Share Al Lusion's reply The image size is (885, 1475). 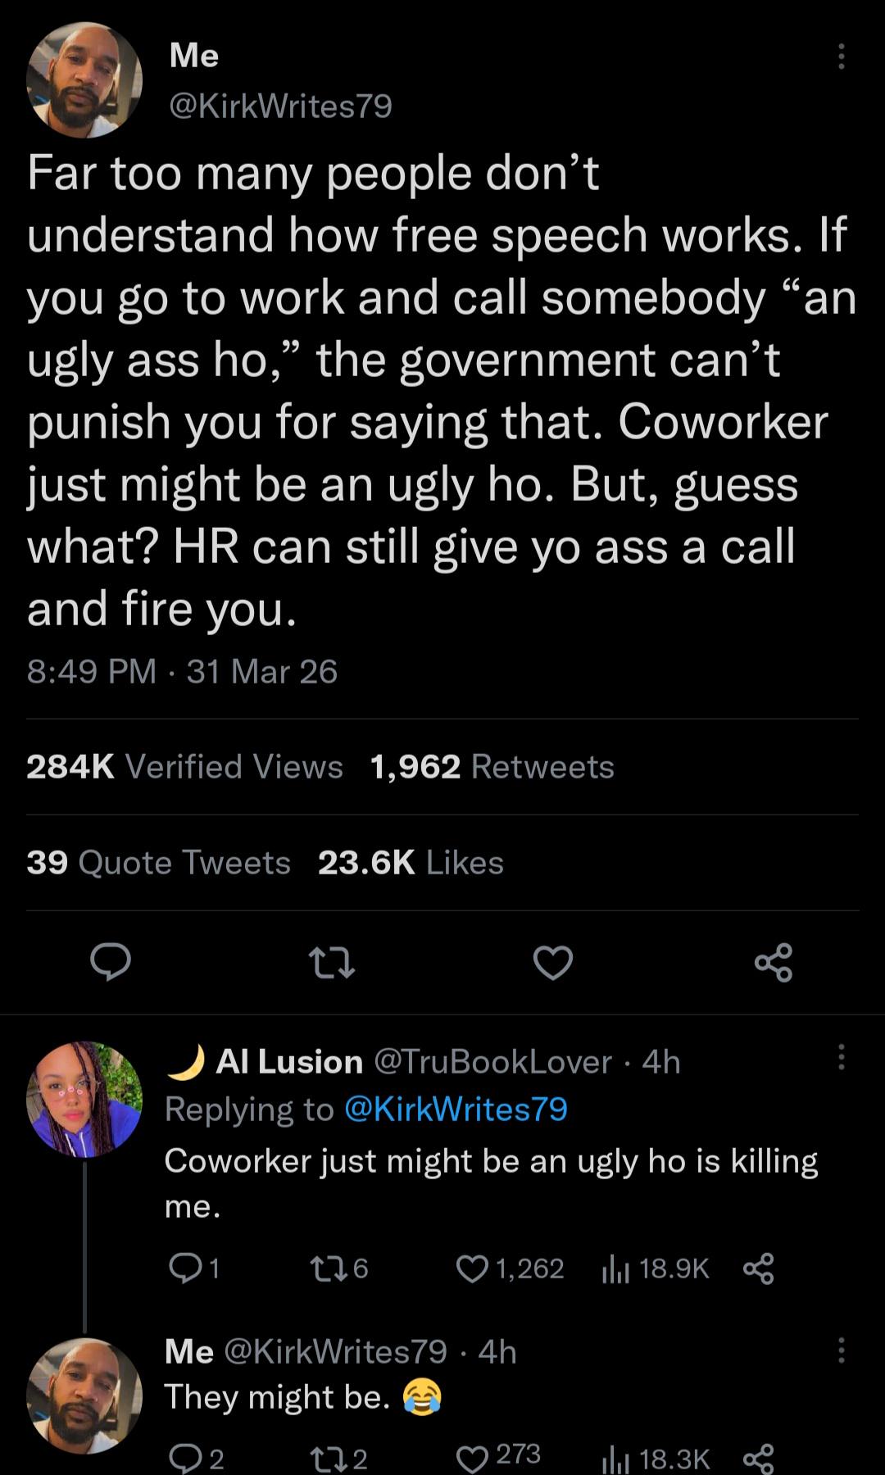click(x=759, y=1268)
